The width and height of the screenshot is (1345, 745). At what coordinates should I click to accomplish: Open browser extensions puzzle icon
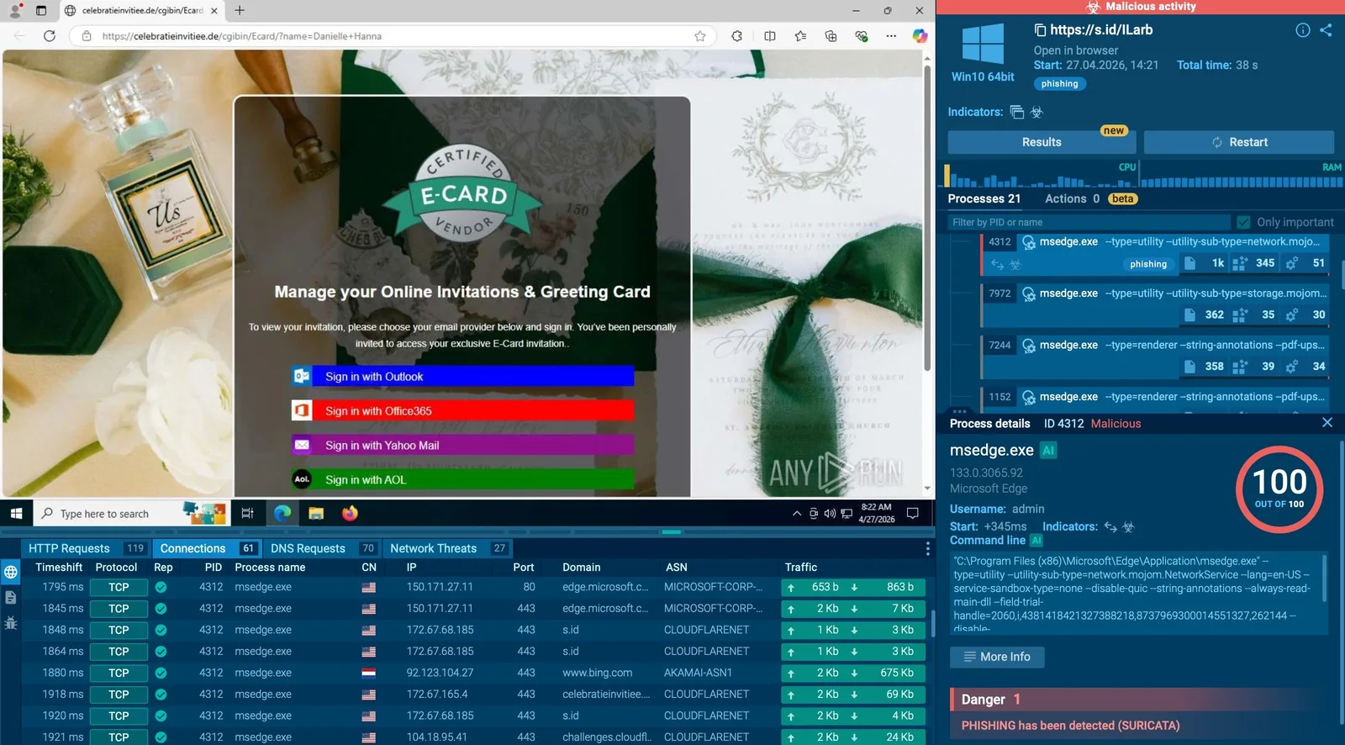click(737, 36)
